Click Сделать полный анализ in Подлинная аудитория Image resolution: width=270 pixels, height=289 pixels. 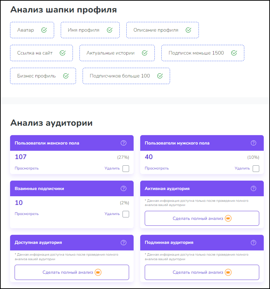(x=202, y=272)
